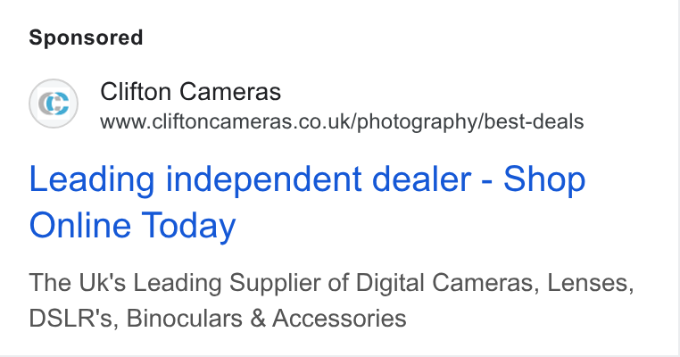The width and height of the screenshot is (680, 357).
Task: Open the cliftoncameras.co.uk best-deals URL
Action: click(342, 122)
